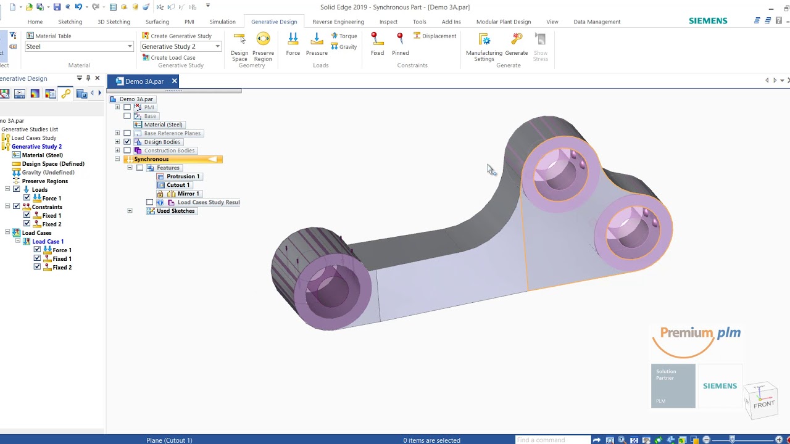
Task: Click the Fit view icon in status bar
Action: [x=634, y=440]
